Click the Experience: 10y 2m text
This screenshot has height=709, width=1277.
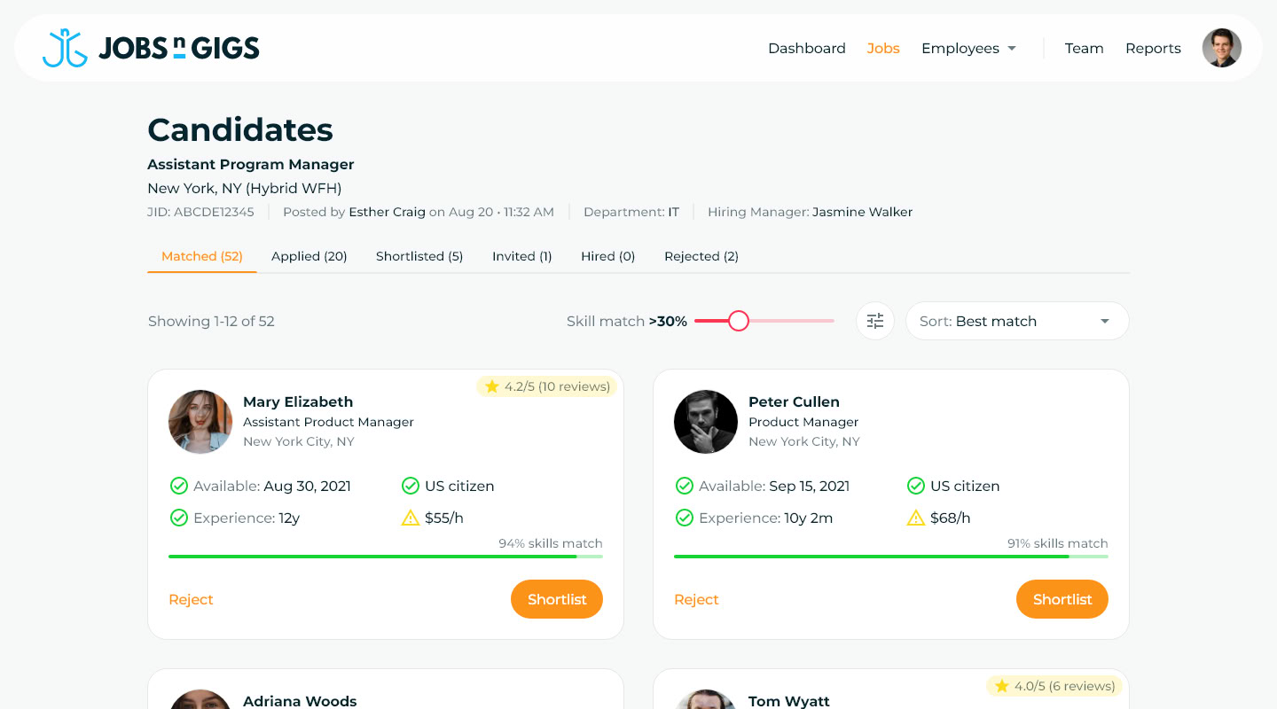(766, 518)
